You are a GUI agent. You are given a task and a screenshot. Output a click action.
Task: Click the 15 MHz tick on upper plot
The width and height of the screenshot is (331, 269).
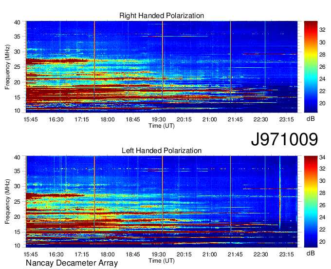(x=17, y=97)
